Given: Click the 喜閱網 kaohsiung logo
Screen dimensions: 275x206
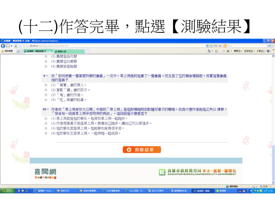Looking at the screenshot, I should (x=45, y=174).
